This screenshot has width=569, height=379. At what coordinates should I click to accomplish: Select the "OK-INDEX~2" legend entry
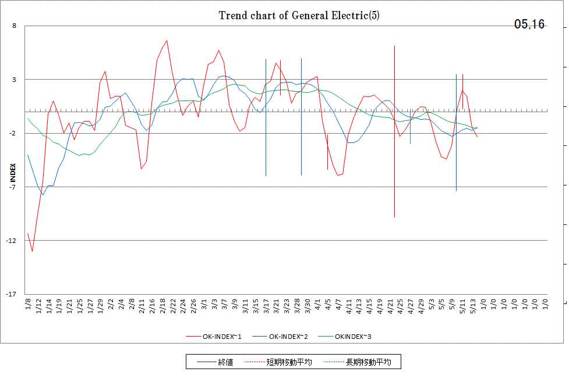[x=280, y=337]
